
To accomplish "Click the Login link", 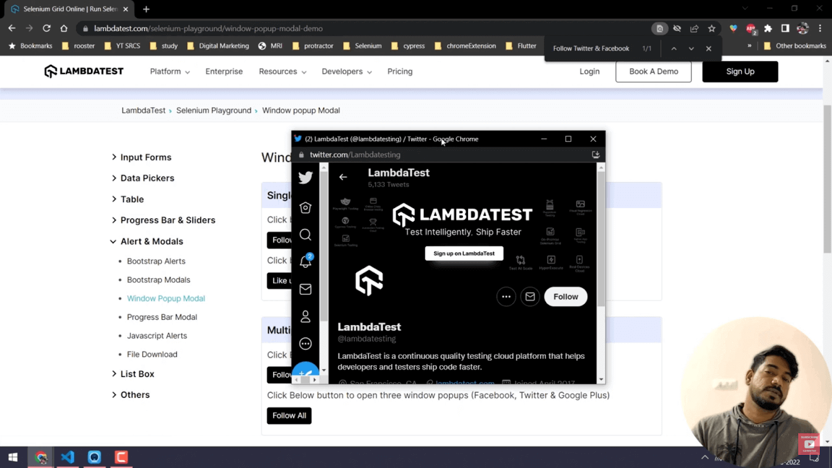I will point(590,72).
